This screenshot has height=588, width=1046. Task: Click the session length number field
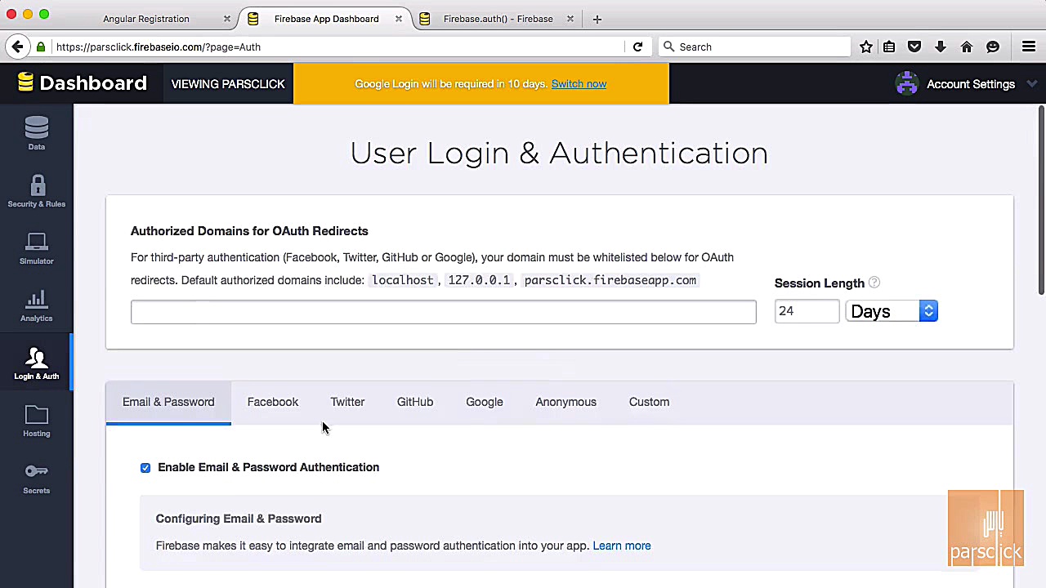pyautogui.click(x=807, y=311)
